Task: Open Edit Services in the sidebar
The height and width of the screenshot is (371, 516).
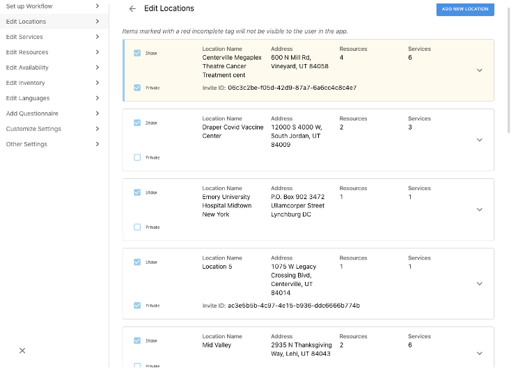Action: tap(54, 37)
